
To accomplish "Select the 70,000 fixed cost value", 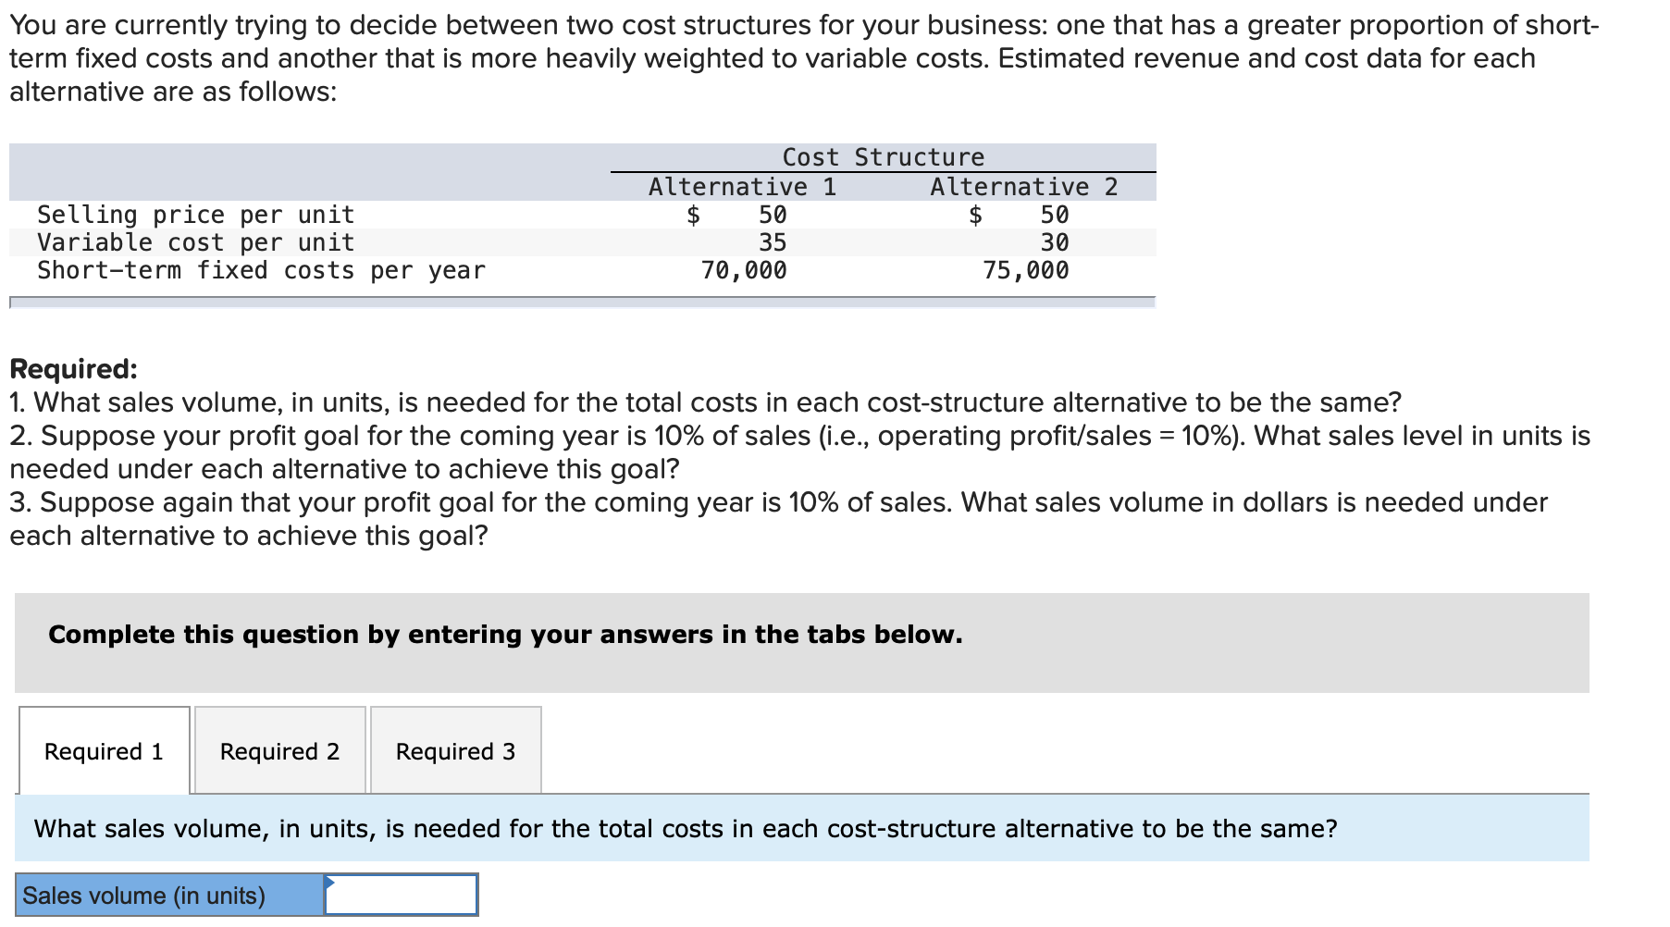I will [x=744, y=270].
